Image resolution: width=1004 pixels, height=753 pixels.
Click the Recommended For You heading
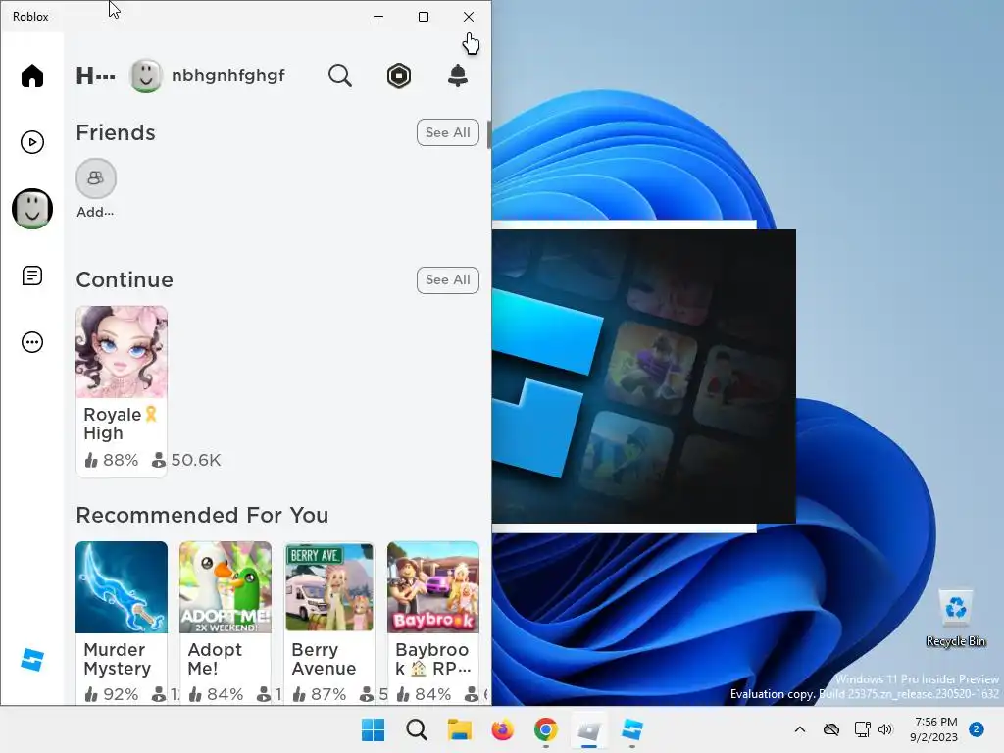[202, 515]
